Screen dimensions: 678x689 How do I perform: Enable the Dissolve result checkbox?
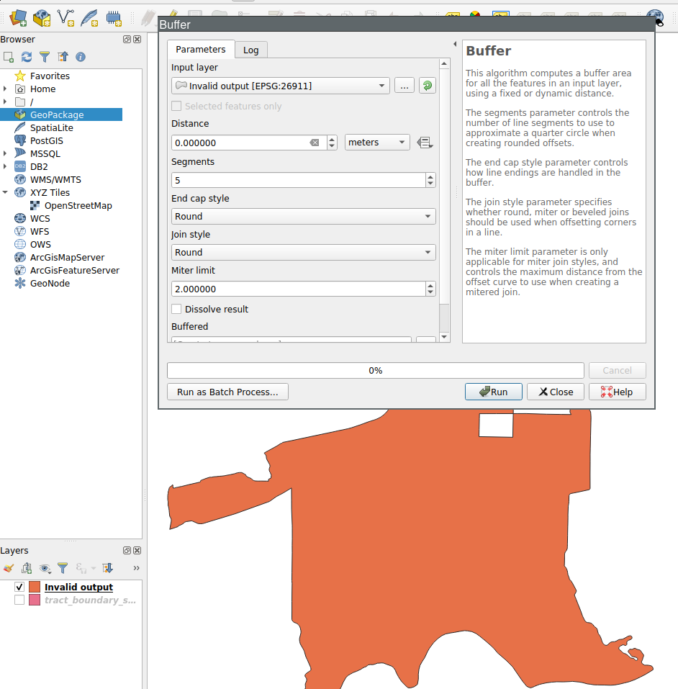click(176, 309)
